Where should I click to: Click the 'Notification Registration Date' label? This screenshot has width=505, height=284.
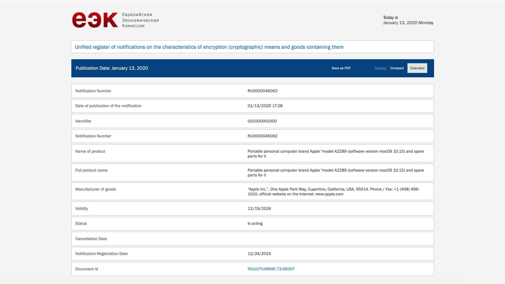pyautogui.click(x=101, y=254)
